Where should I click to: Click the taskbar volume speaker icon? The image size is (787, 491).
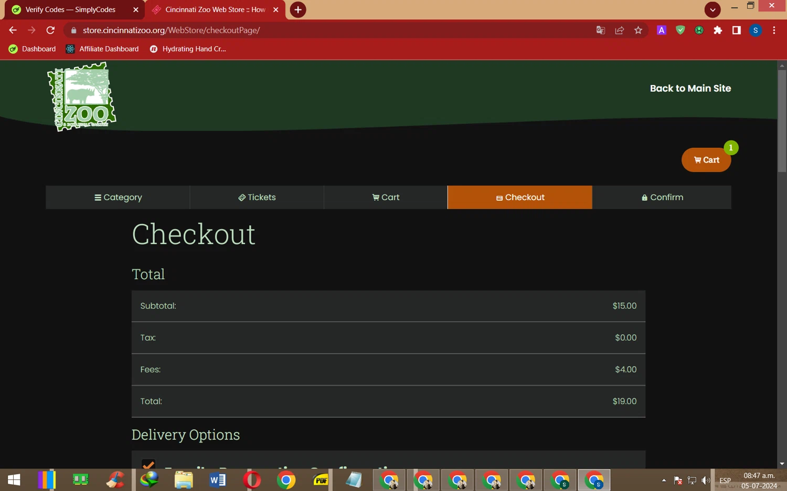coord(706,481)
